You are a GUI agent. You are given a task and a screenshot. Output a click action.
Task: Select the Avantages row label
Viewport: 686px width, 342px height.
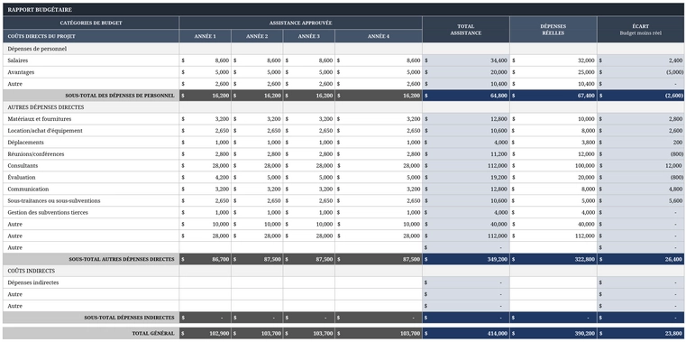[x=91, y=72]
